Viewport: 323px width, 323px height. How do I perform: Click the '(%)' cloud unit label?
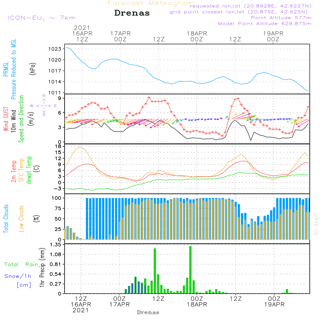coord(36,219)
